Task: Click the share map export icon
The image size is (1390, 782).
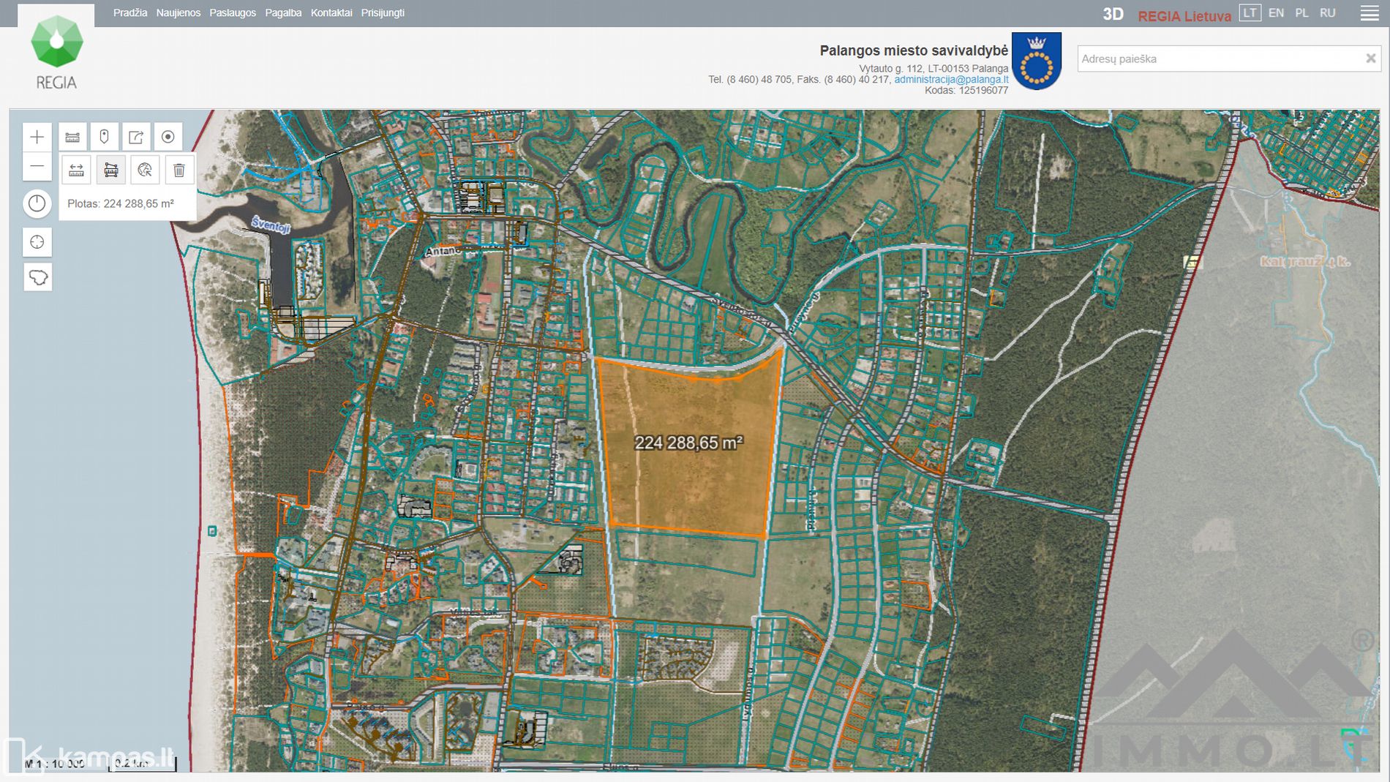Action: pos(136,137)
